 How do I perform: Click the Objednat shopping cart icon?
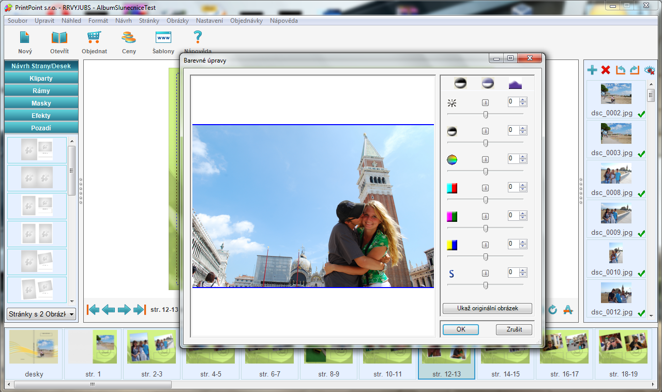click(94, 38)
